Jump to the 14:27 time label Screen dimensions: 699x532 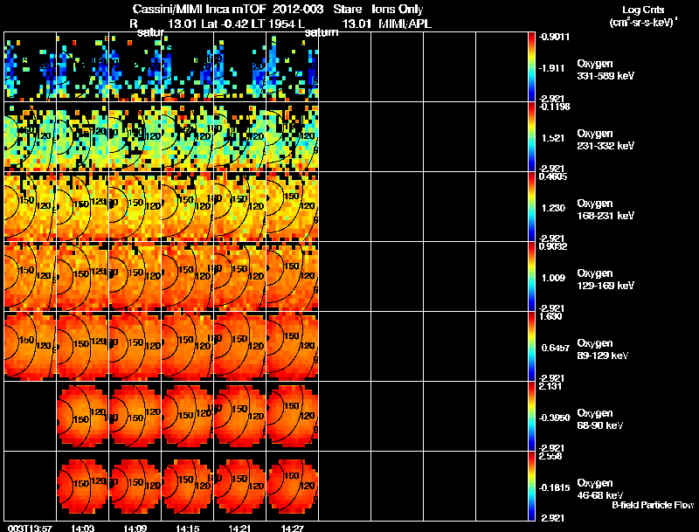(293, 529)
